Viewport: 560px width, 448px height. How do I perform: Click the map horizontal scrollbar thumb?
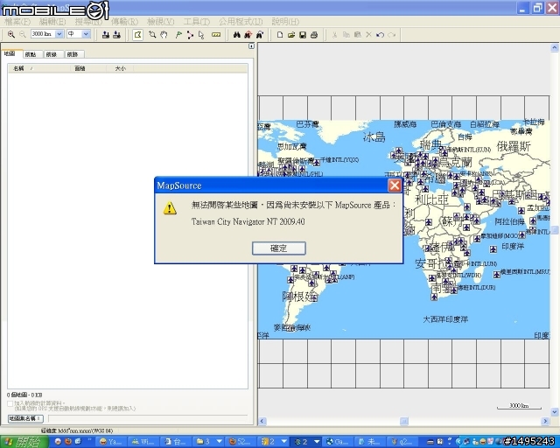(x=404, y=421)
